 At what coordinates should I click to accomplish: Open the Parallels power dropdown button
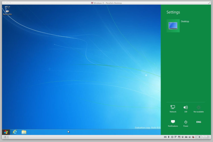tap(6, 137)
